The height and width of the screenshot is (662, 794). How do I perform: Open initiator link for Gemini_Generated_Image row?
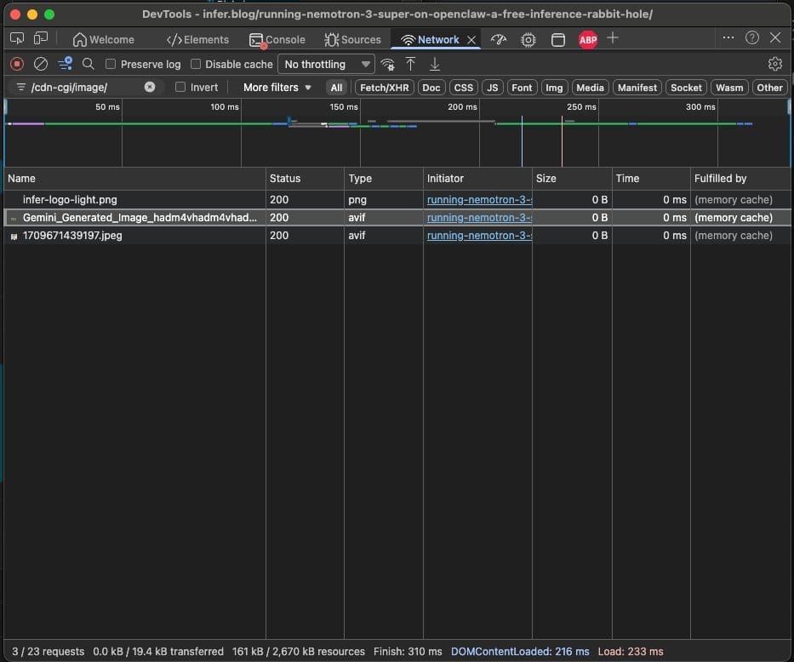coord(479,217)
